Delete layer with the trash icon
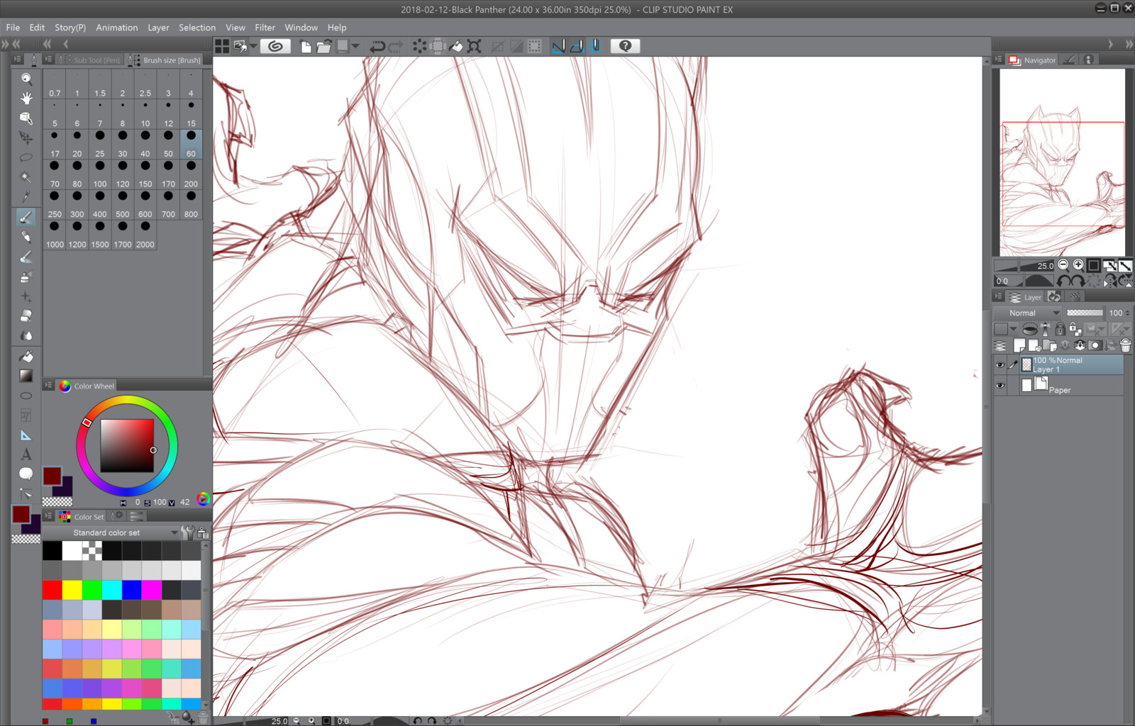 [1126, 345]
